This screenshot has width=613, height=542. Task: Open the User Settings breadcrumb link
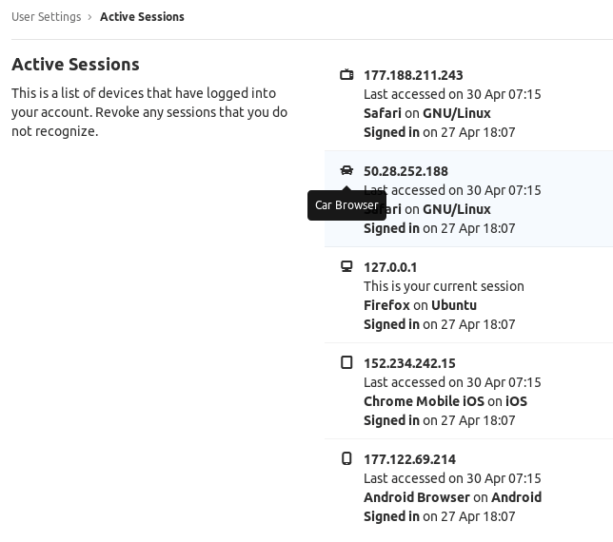[46, 17]
